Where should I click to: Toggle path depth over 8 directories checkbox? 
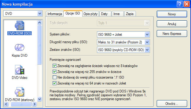[54, 66]
